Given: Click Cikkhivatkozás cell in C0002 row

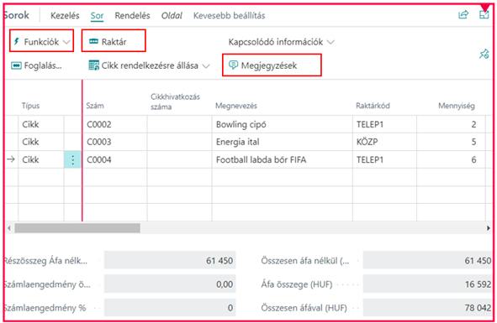Looking at the screenshot, I should pyautogui.click(x=179, y=124).
